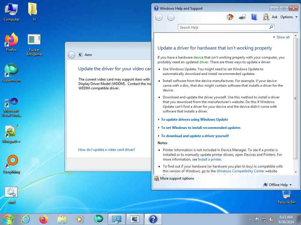
Task: Click the Ask menu item
Action: (x=275, y=17)
